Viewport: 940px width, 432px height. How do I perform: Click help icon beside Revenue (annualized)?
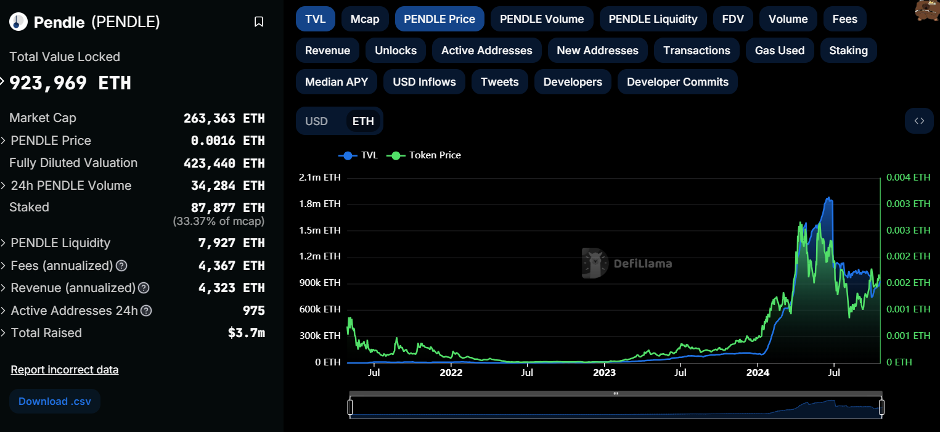point(144,288)
